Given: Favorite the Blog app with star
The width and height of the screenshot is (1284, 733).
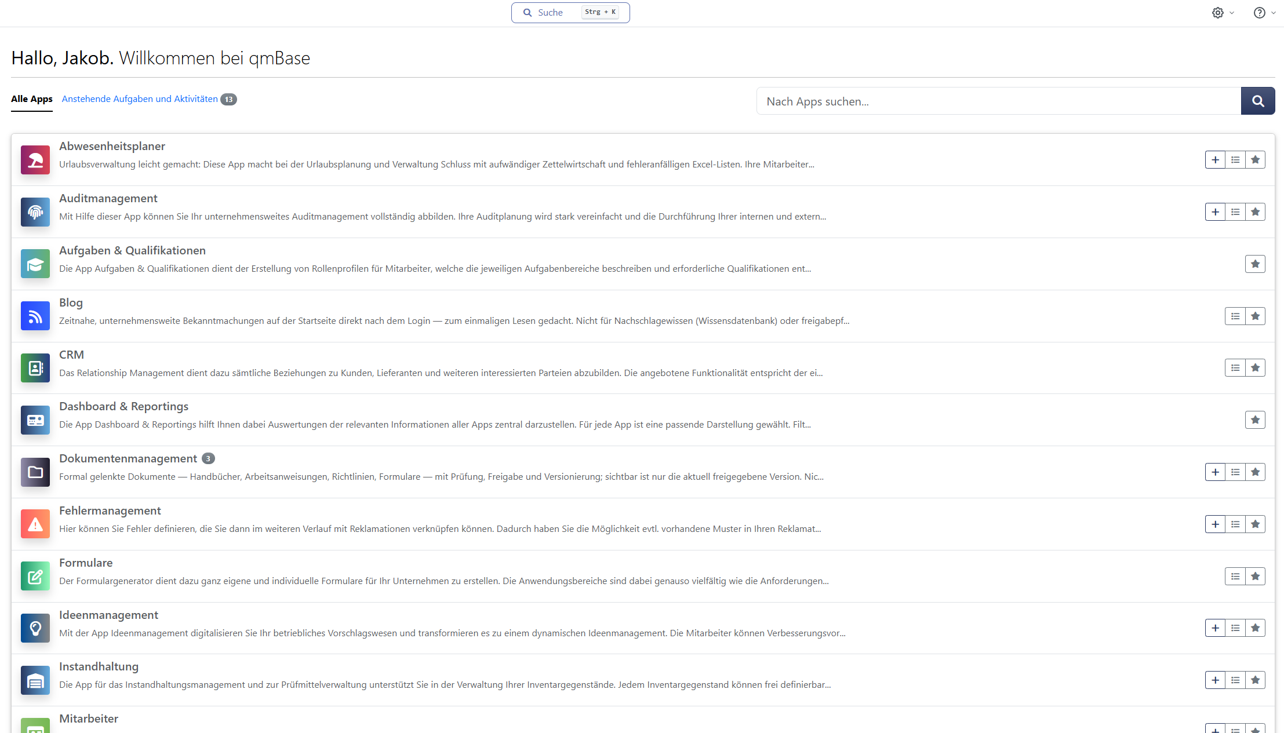Looking at the screenshot, I should point(1255,316).
